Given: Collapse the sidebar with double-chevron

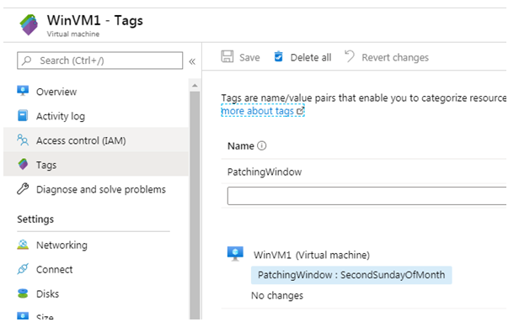Looking at the screenshot, I should coord(192,61).
